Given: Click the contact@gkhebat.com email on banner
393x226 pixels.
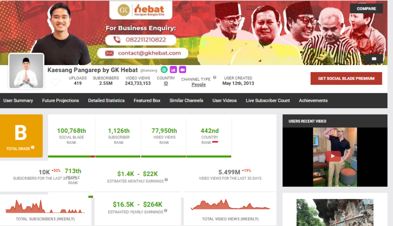Looking at the screenshot, I should [x=149, y=53].
